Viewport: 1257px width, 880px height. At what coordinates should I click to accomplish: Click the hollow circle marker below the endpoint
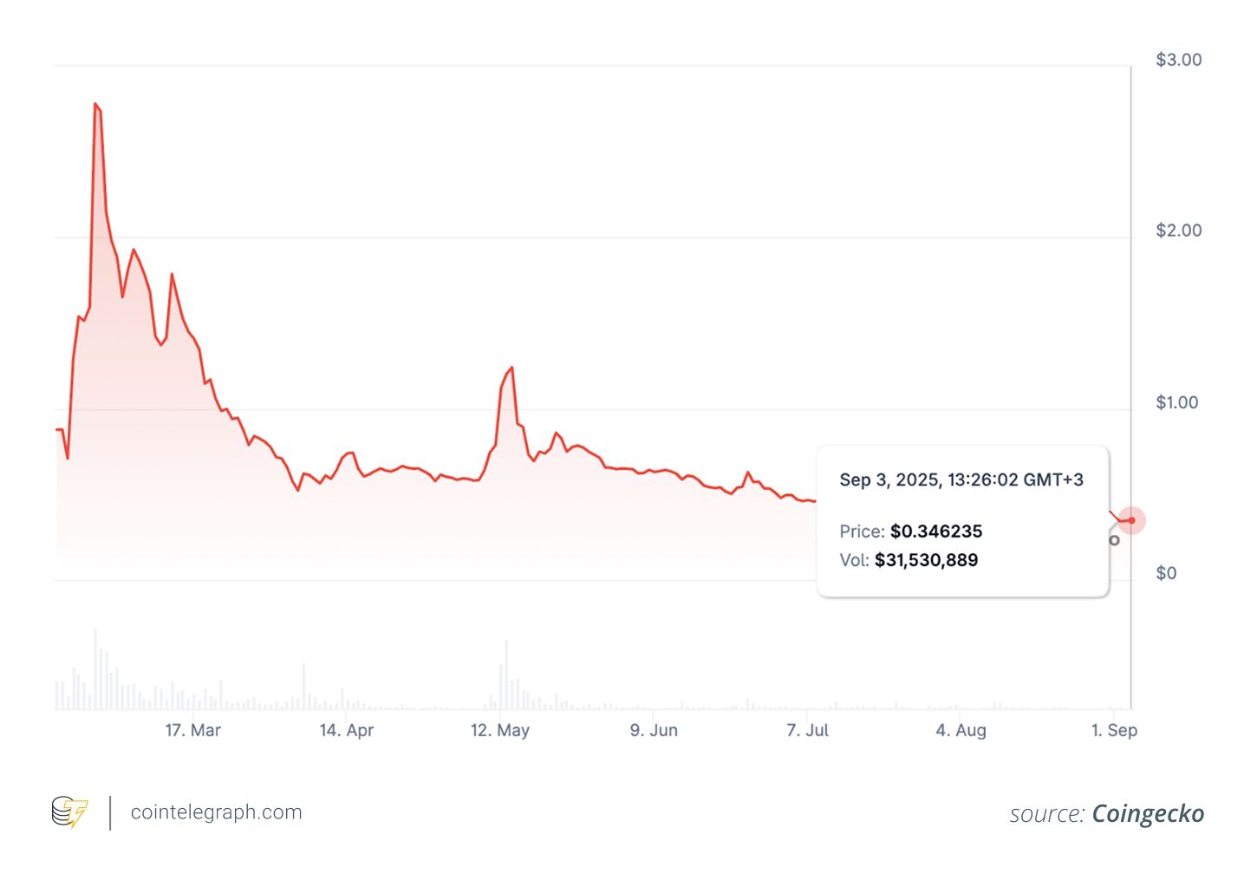coord(1113,539)
